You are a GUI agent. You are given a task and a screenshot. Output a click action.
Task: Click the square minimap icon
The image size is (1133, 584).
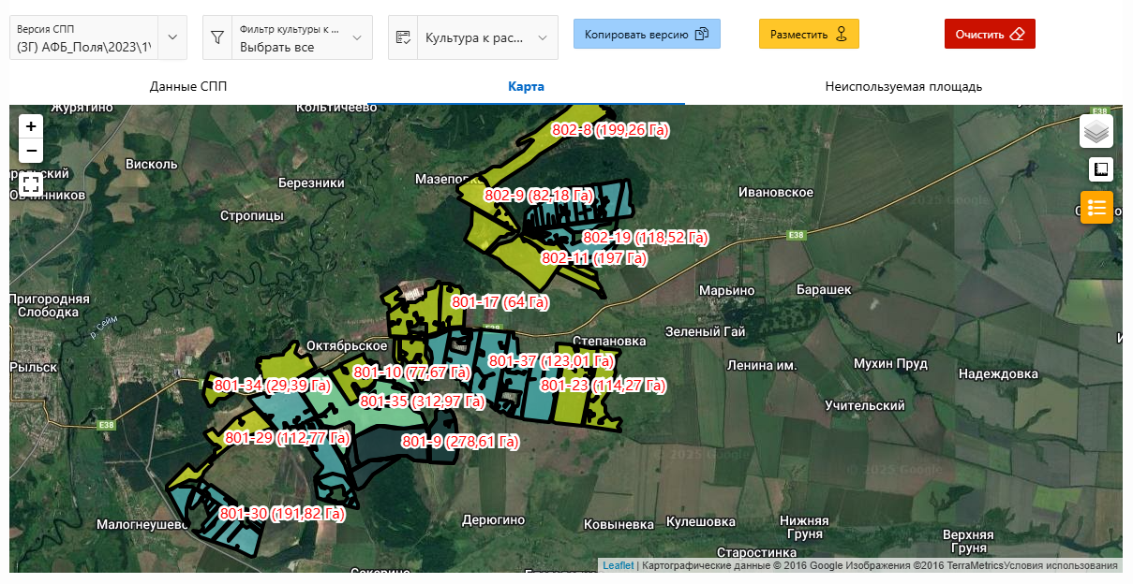tap(1100, 169)
